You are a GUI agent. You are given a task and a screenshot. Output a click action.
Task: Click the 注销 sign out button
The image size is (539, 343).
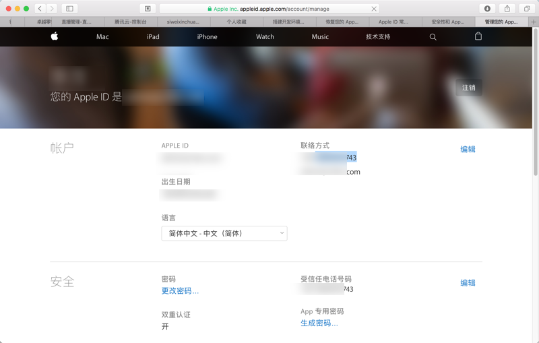pos(468,88)
